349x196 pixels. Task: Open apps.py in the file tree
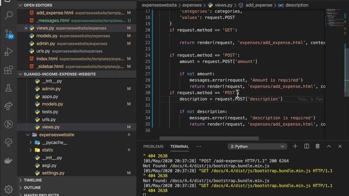point(77,96)
